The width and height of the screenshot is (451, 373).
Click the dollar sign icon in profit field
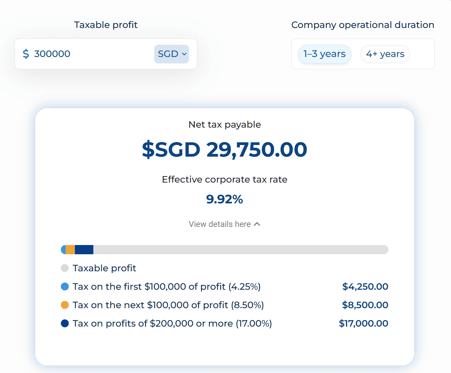(26, 54)
